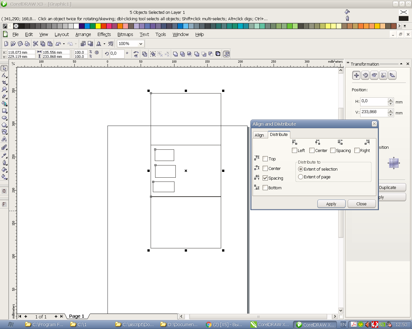Click the New document icon
412x329 pixels.
click(6, 44)
